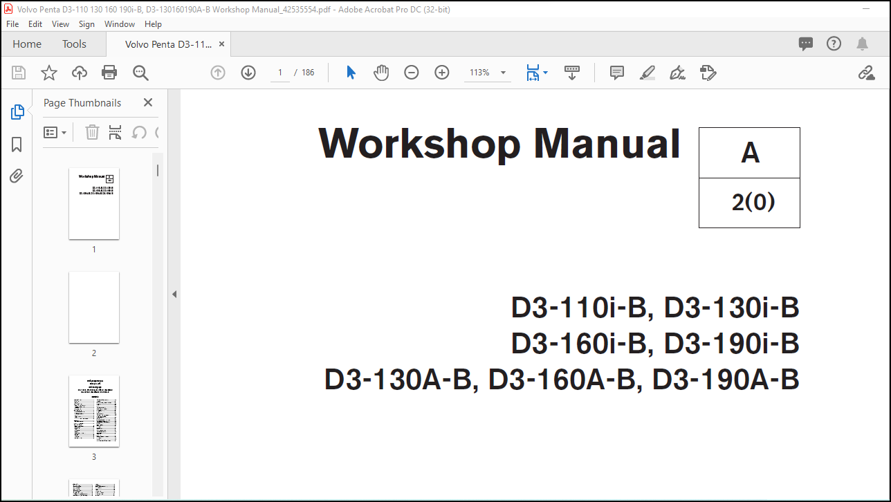This screenshot has width=891, height=502.
Task: Open the Bookmarks panel icon
Action: click(17, 145)
